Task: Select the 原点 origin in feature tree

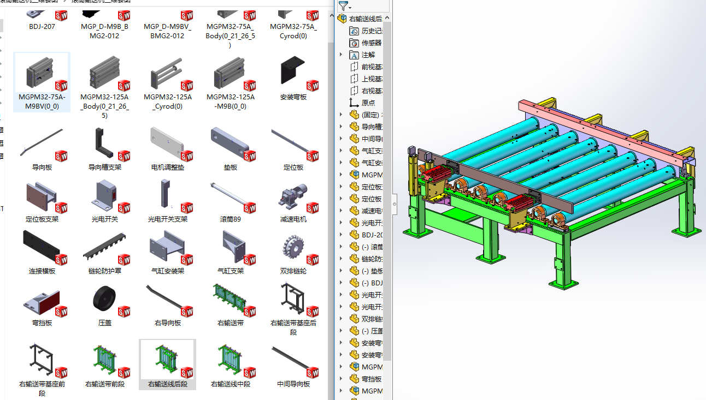Action: (362, 103)
